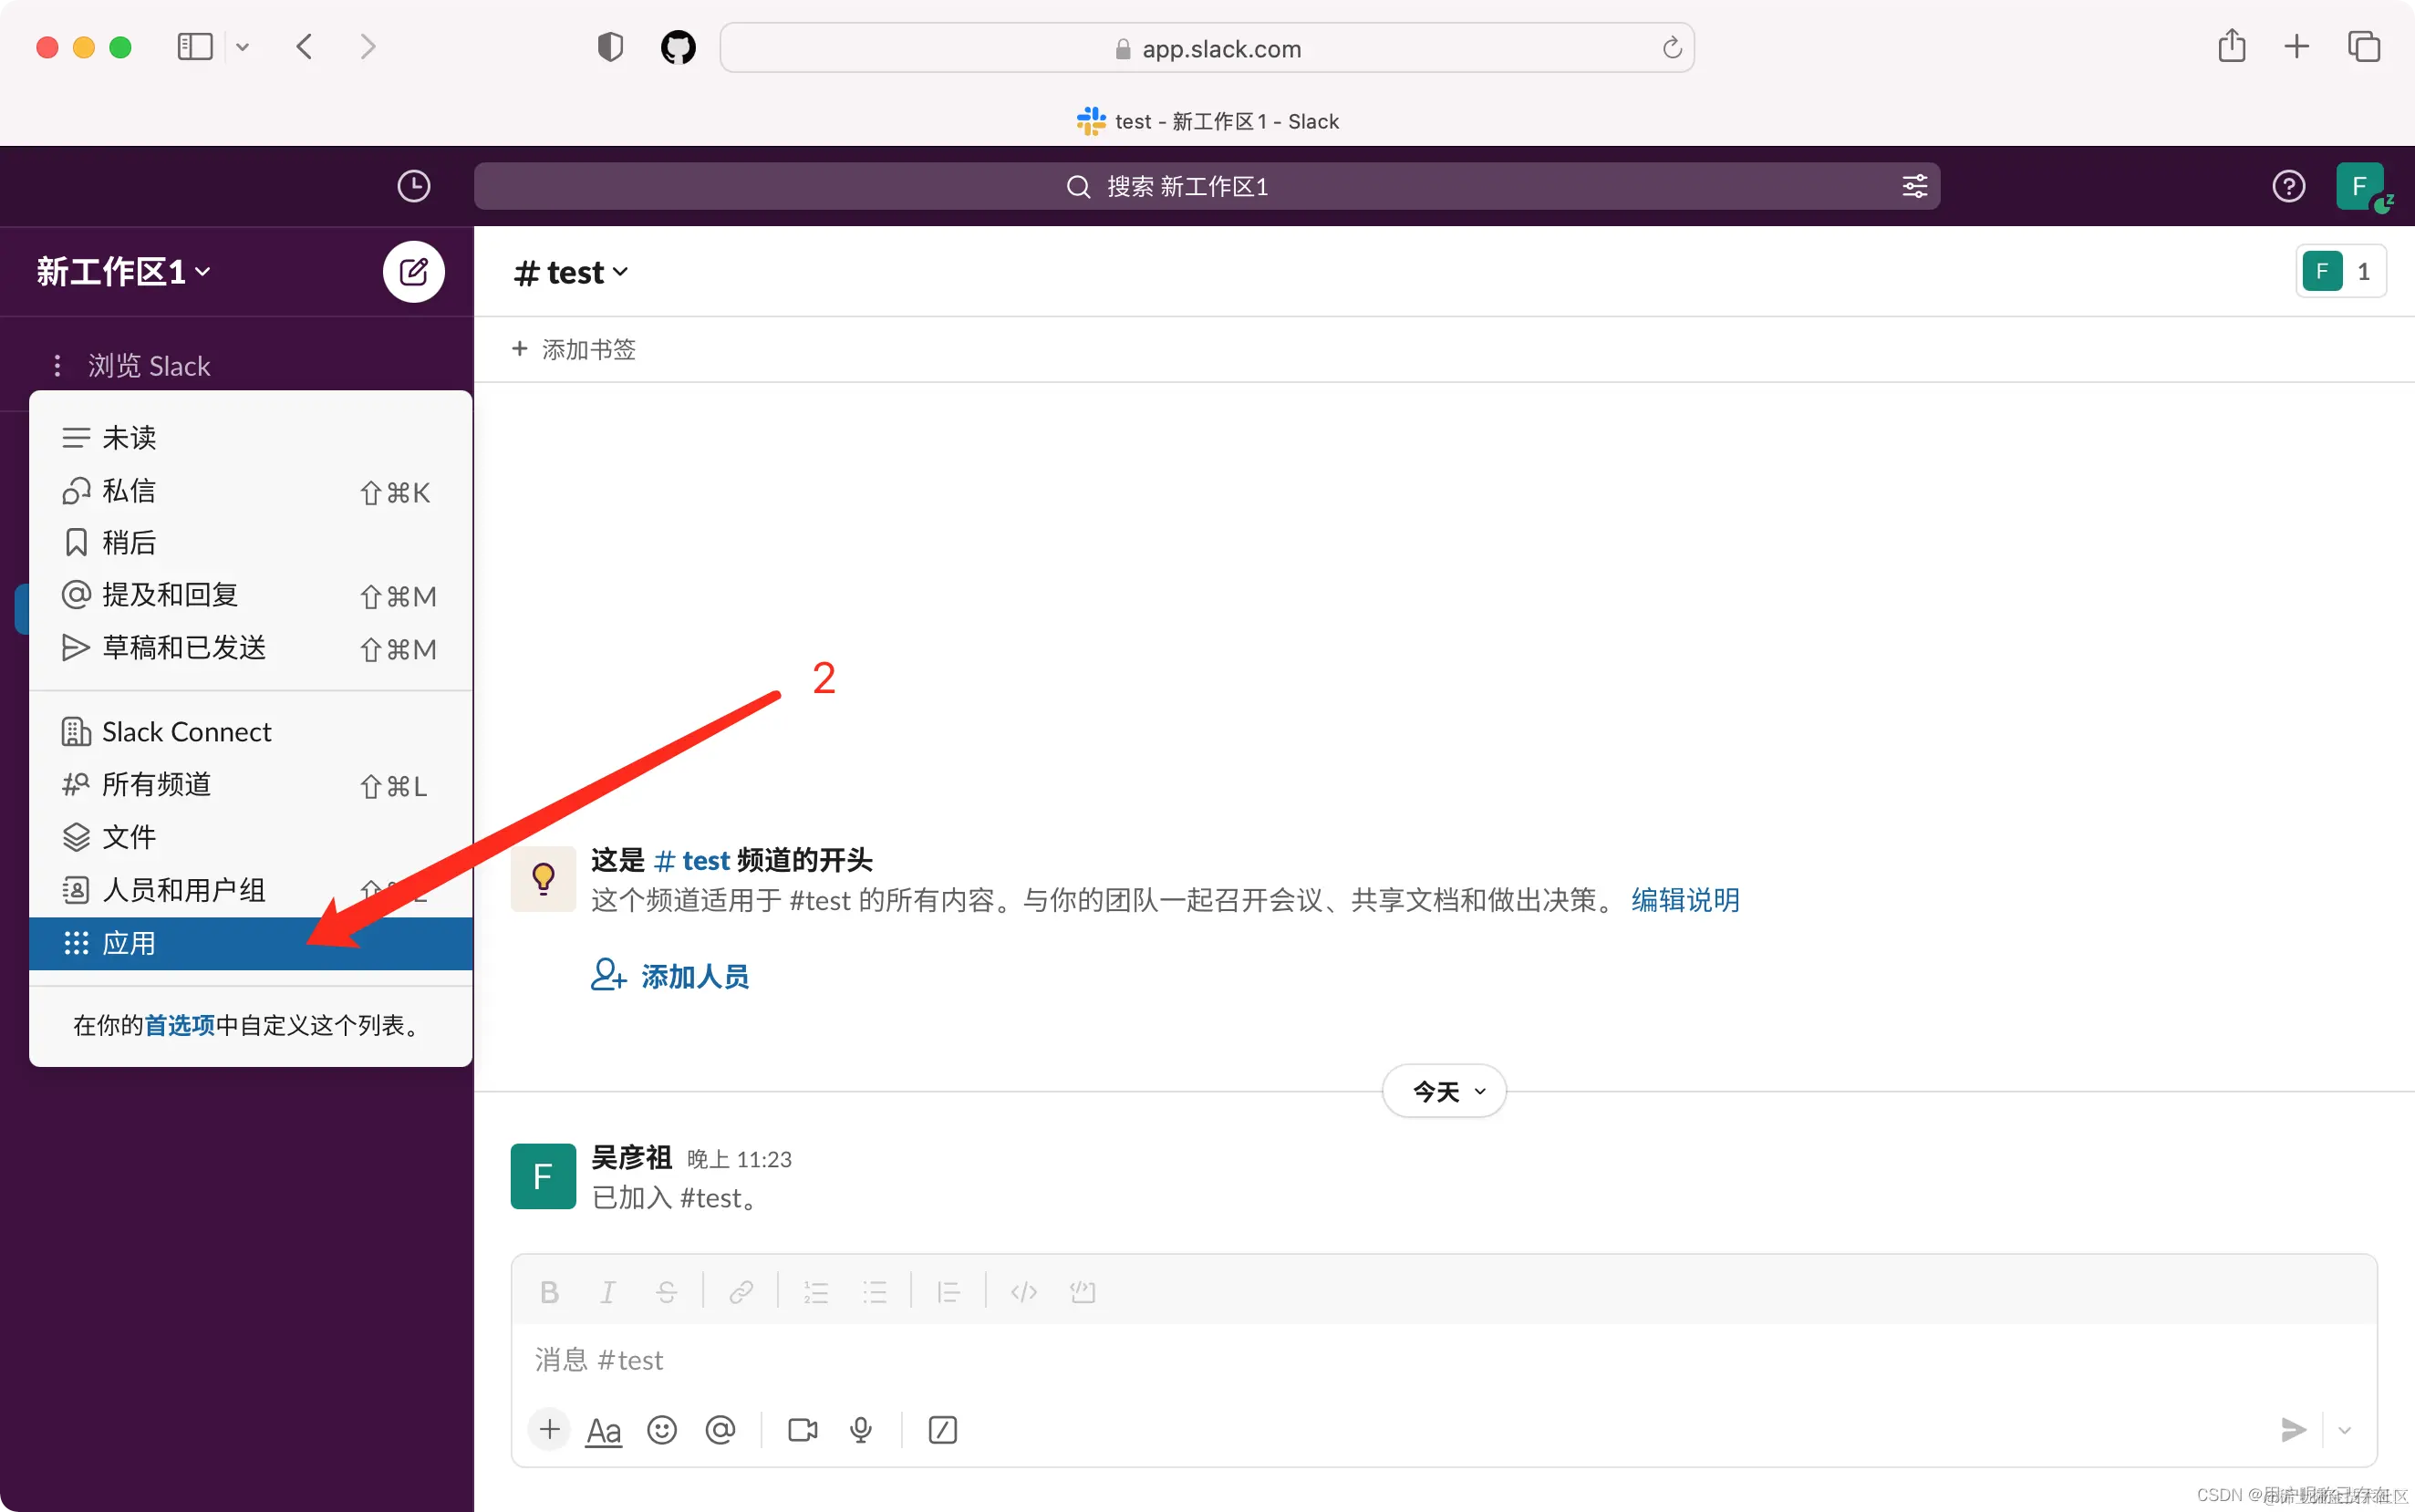Insert a code block
This screenshot has width=2415, height=1512.
pyautogui.click(x=1083, y=1292)
